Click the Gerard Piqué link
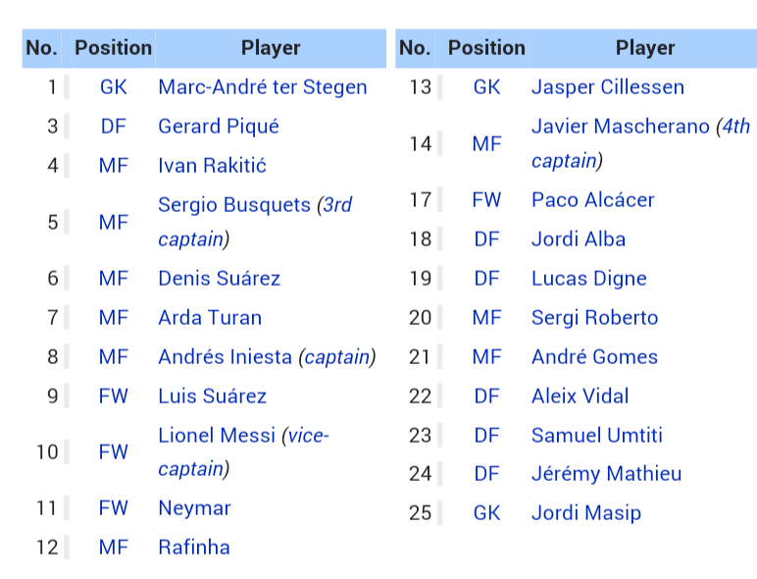Screen dimensions: 757x579 [x=219, y=127]
